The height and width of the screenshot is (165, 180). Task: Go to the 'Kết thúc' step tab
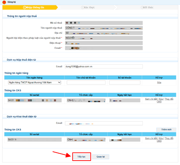coord(147,7)
